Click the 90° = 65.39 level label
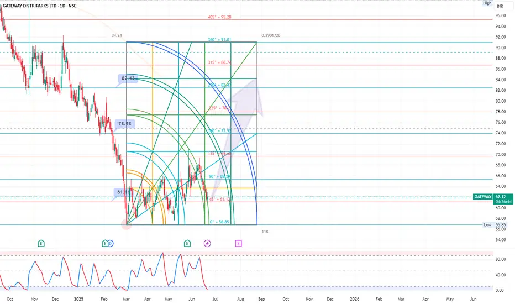515x304 pixels. click(219, 176)
